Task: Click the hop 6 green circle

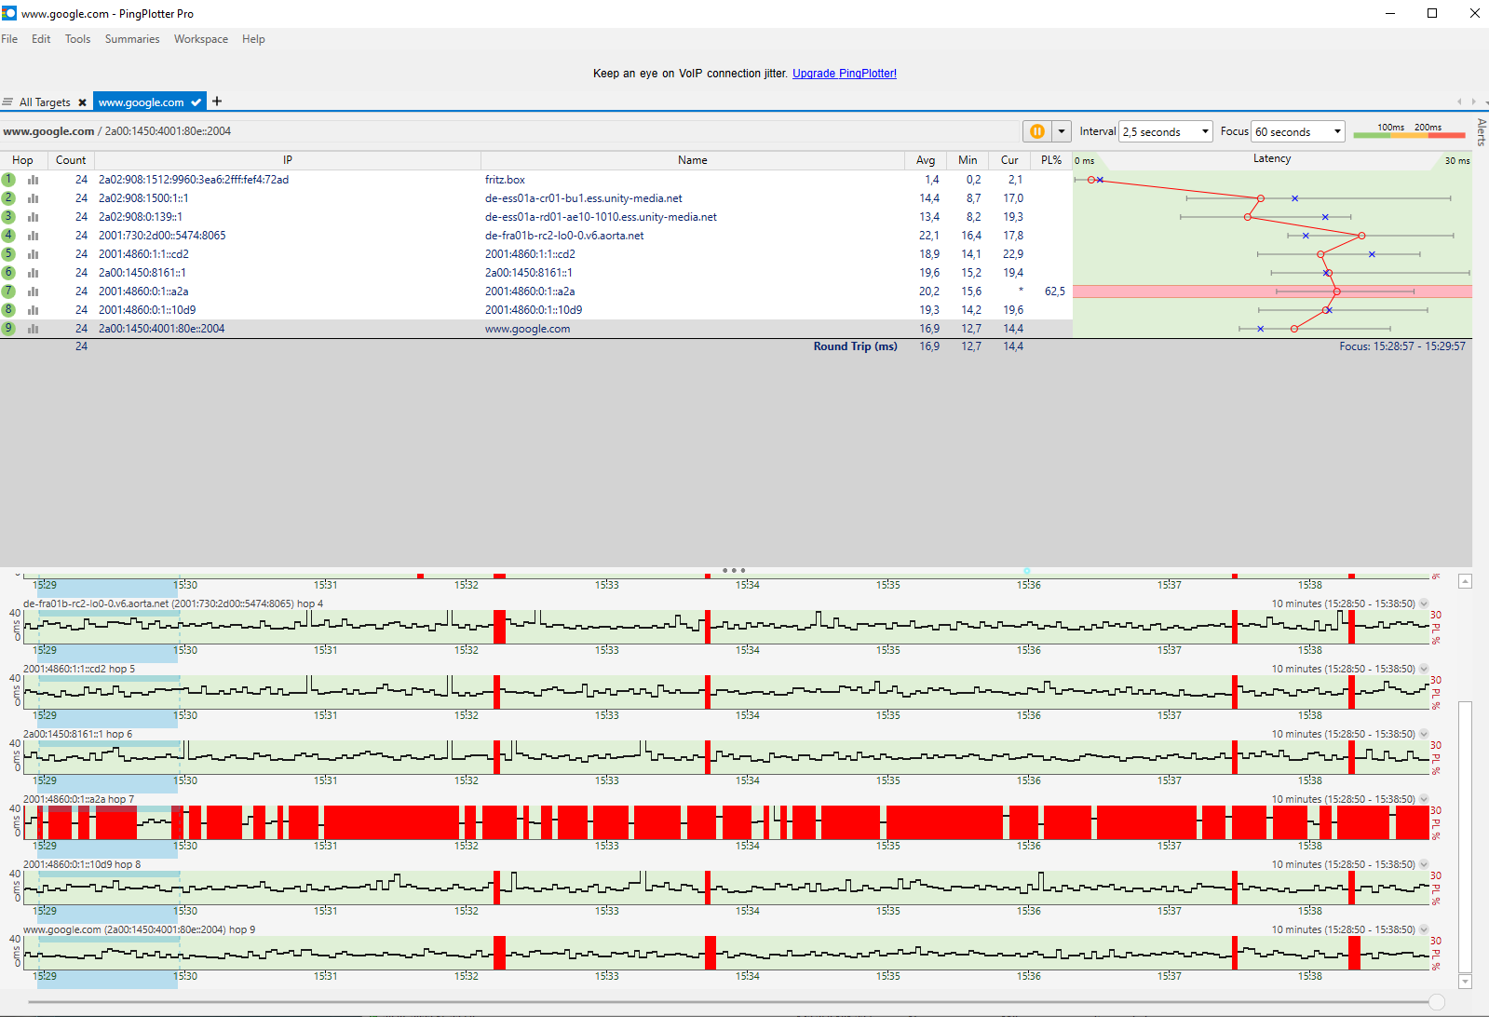Action: [8, 273]
